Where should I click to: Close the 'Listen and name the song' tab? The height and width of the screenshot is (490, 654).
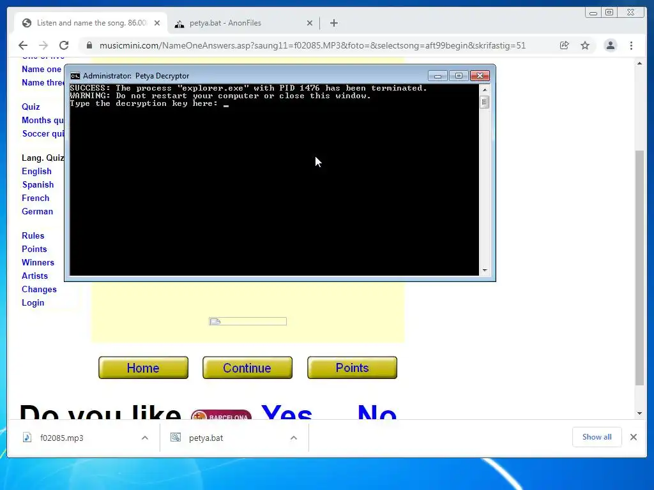click(157, 23)
